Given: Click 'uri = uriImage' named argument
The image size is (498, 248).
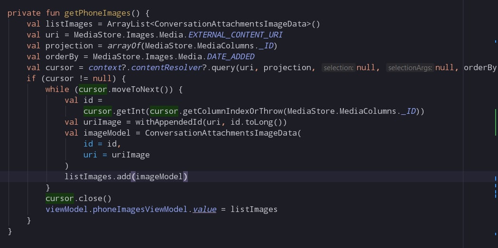Looking at the screenshot, I should coord(117,155).
